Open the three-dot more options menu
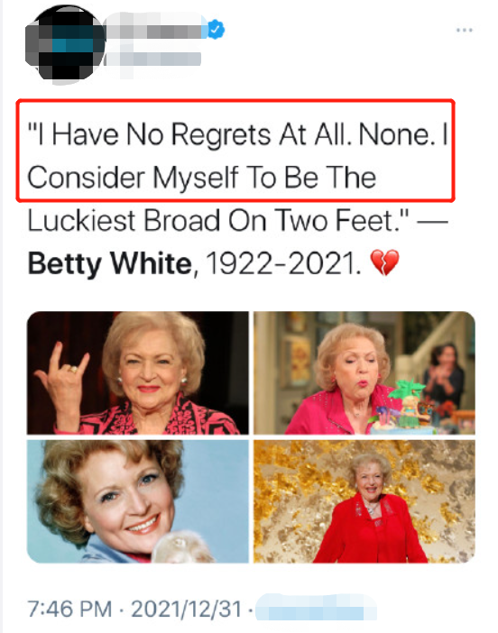This screenshot has height=633, width=498. 464,30
